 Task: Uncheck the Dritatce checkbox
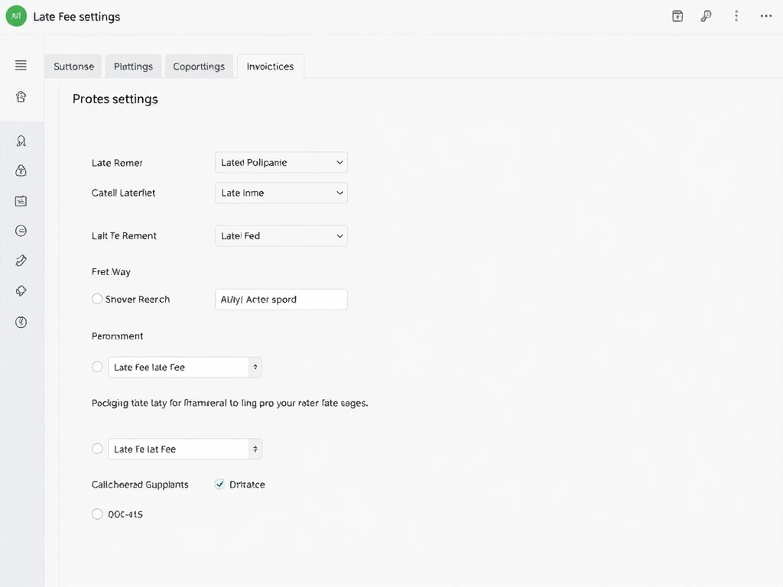[x=219, y=484]
